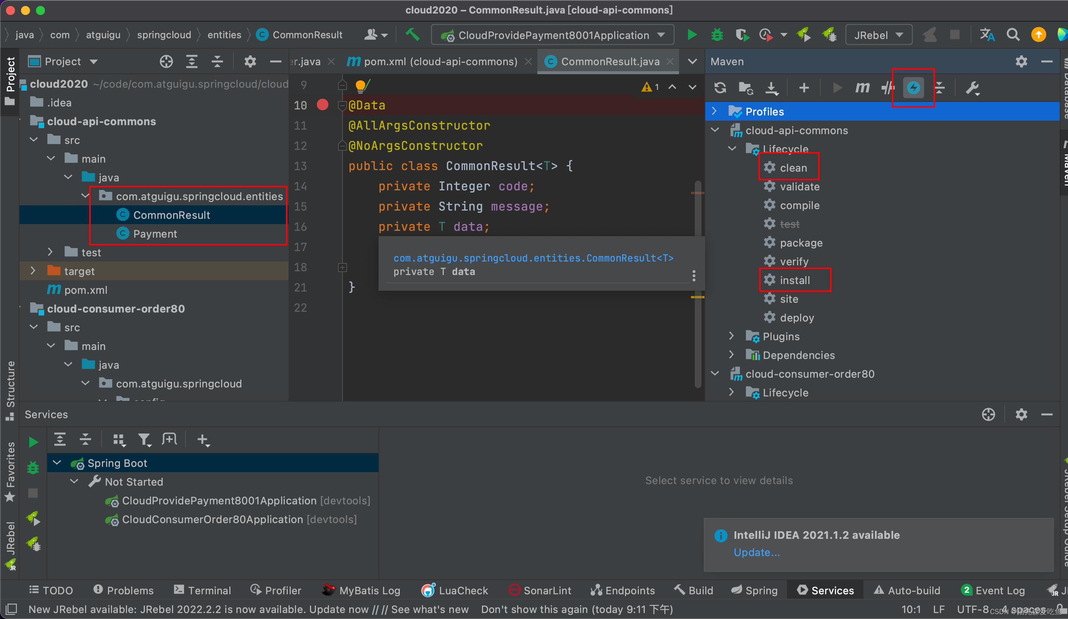Click the editor vertical scrollbar
This screenshot has height=619, width=1068.
[698, 284]
